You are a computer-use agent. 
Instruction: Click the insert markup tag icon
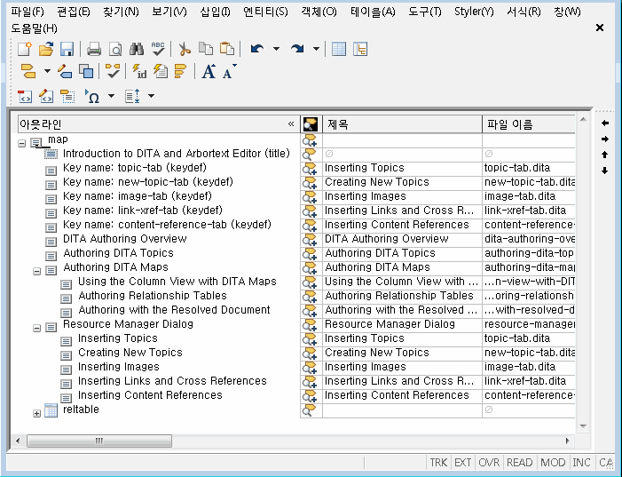pyautogui.click(x=28, y=71)
